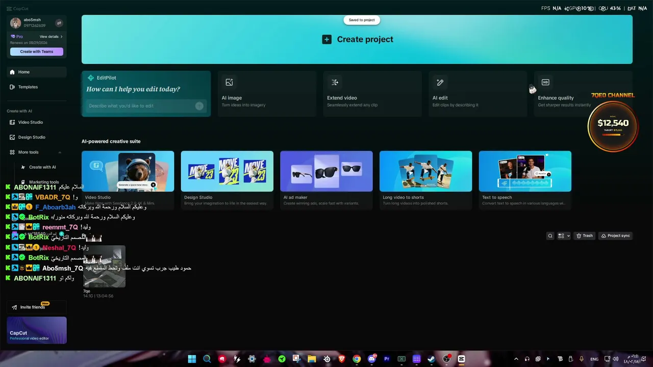This screenshot has width=653, height=367.
Task: Click the CapCut Professional video editor banner
Action: [37, 330]
